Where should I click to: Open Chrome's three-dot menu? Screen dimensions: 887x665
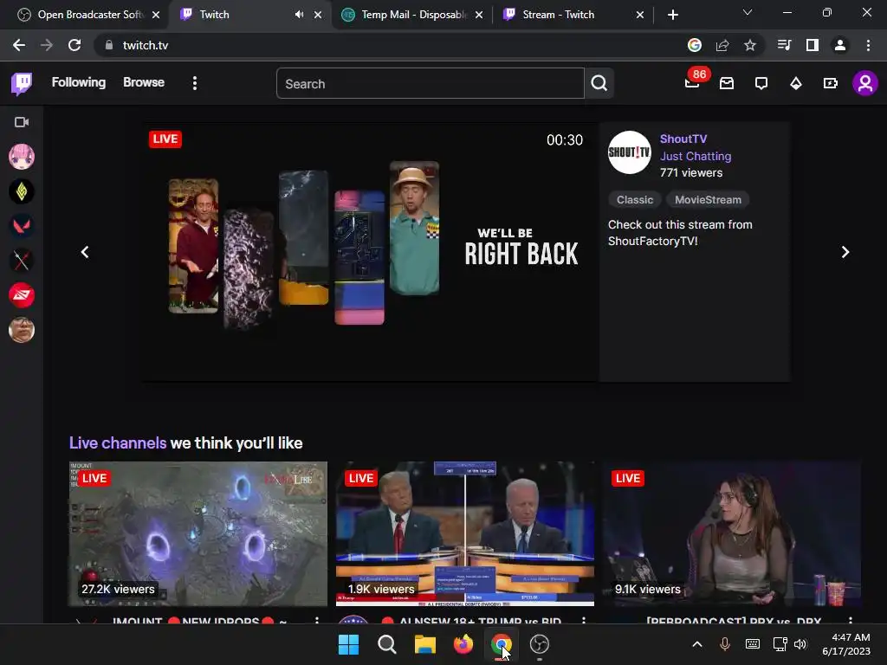tap(868, 45)
